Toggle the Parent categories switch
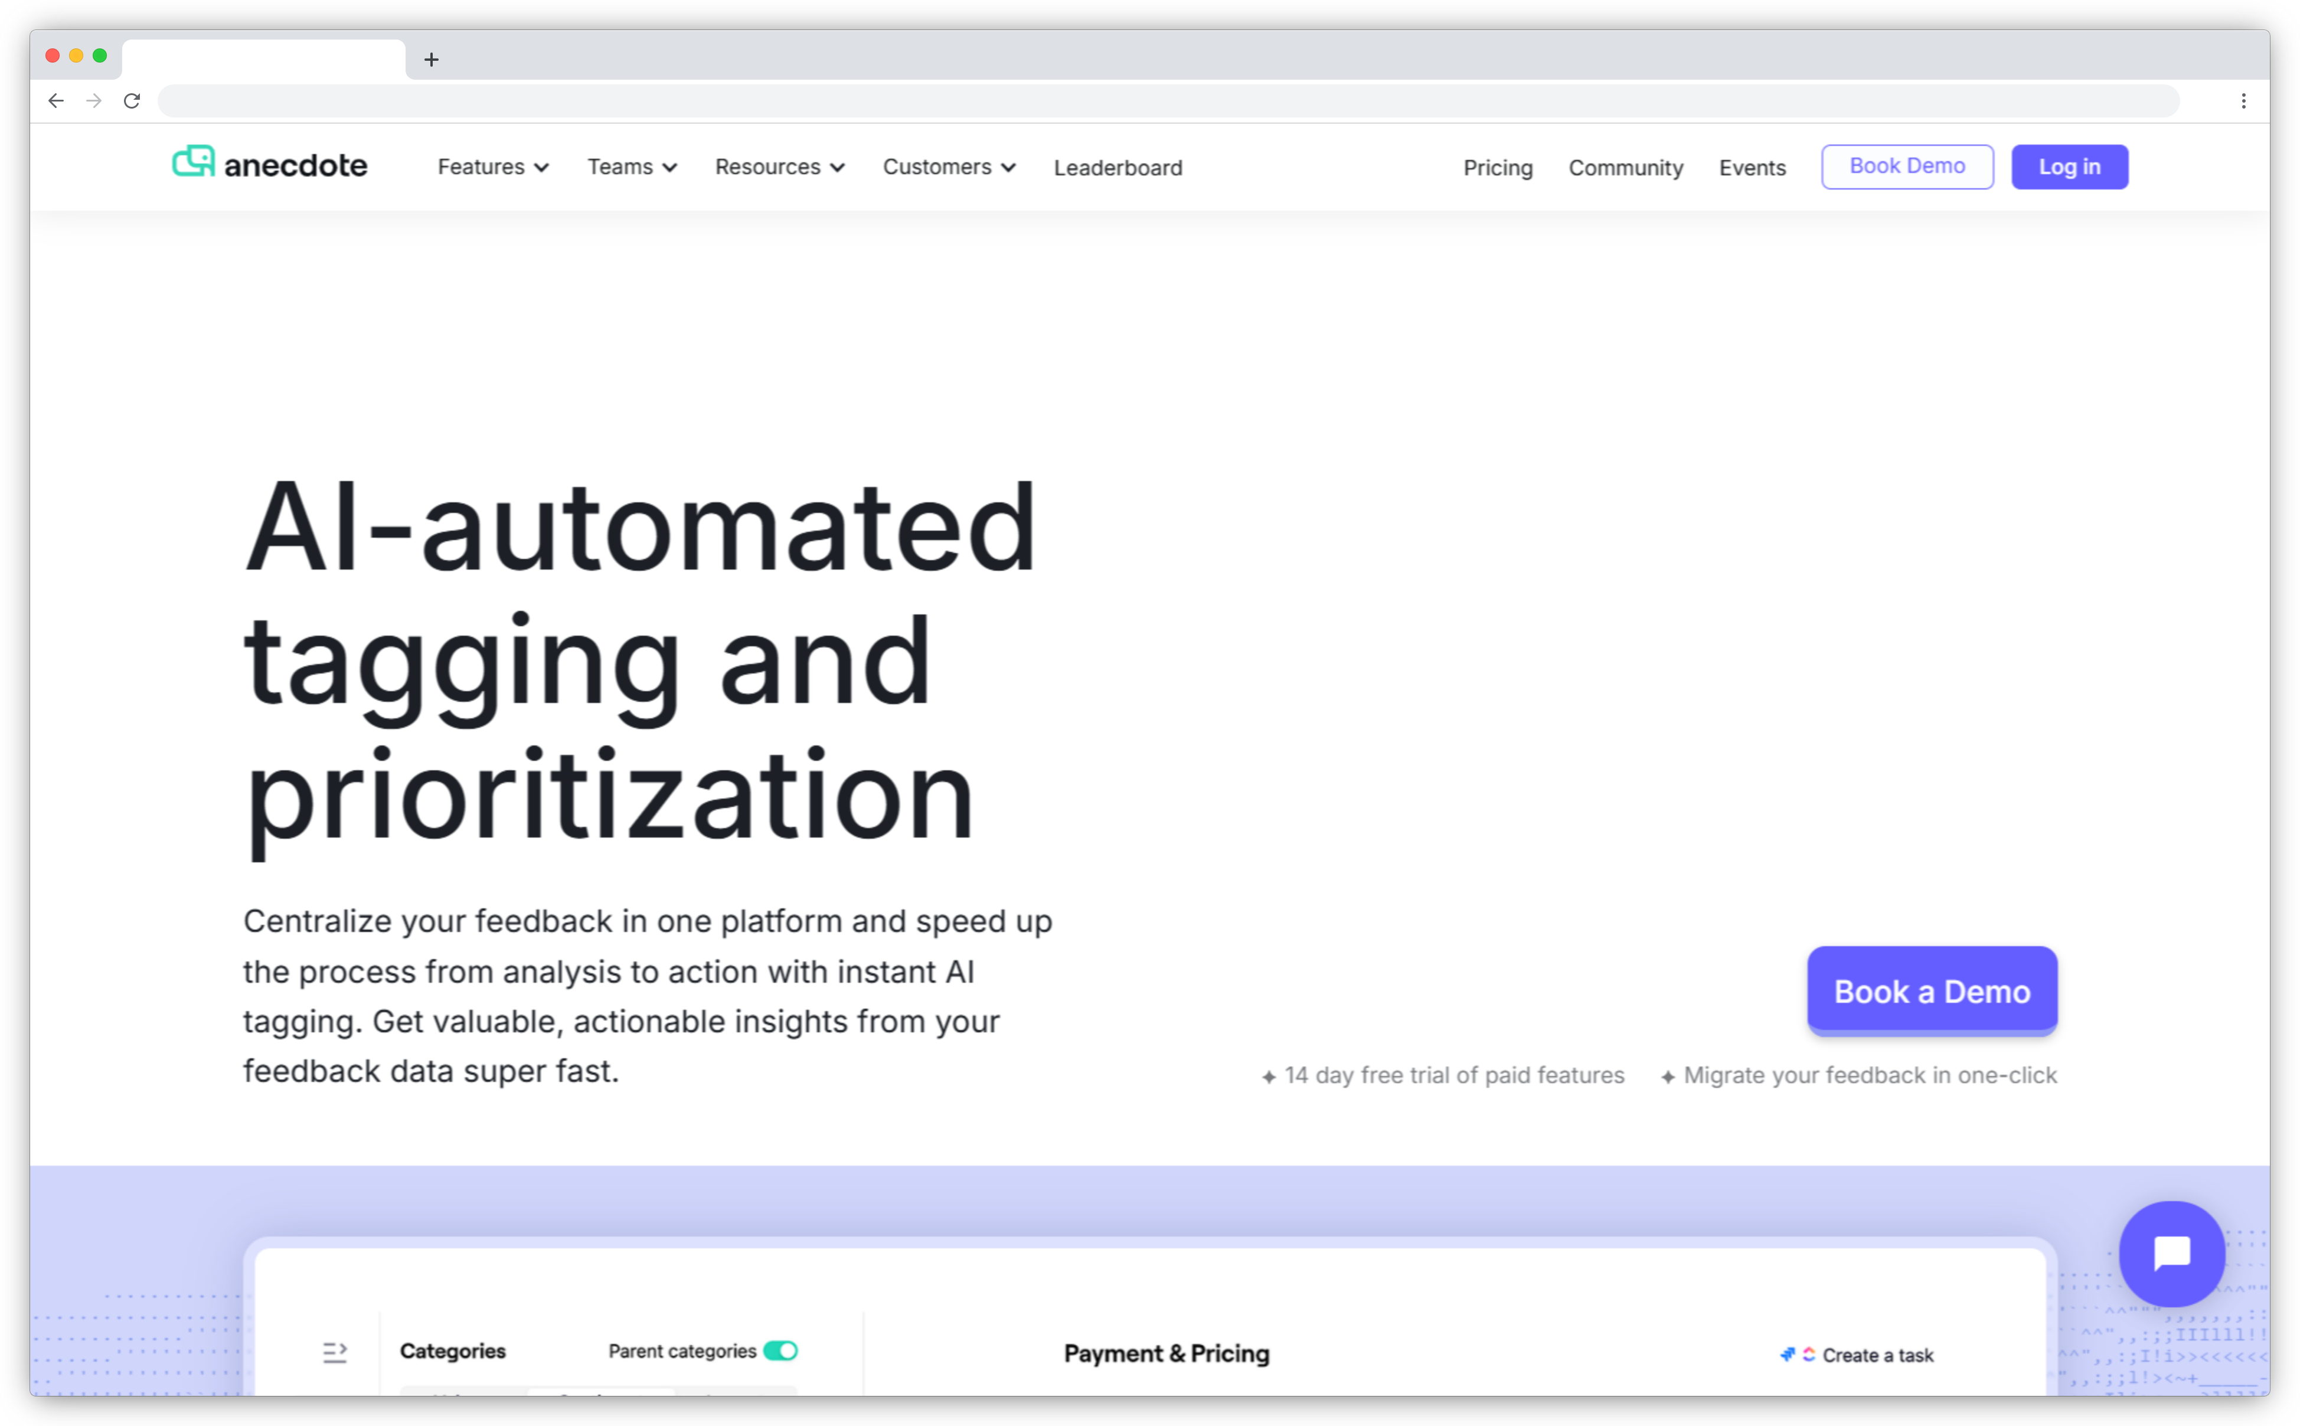The image size is (2300, 1426). point(780,1350)
